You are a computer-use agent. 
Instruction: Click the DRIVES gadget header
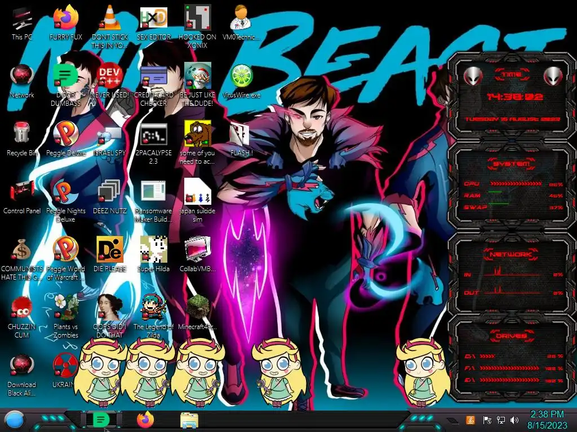coord(512,335)
